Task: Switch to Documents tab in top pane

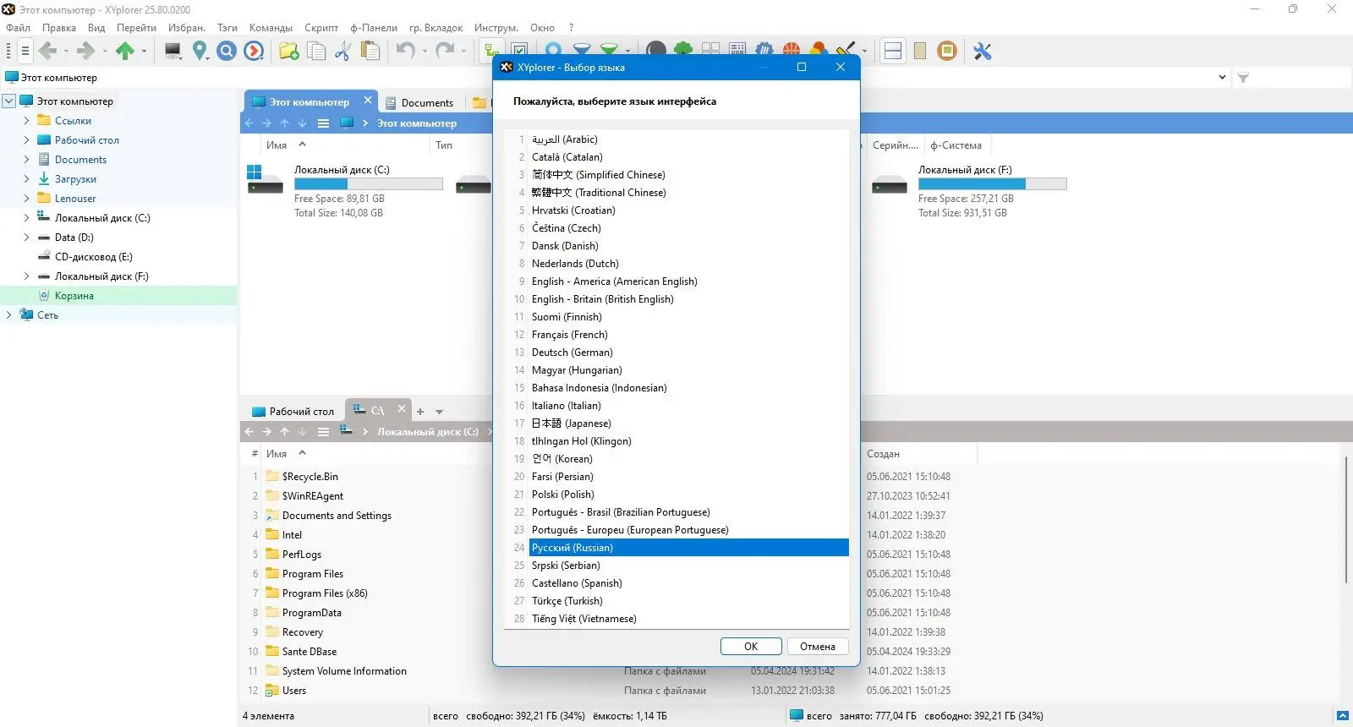Action: (x=419, y=103)
